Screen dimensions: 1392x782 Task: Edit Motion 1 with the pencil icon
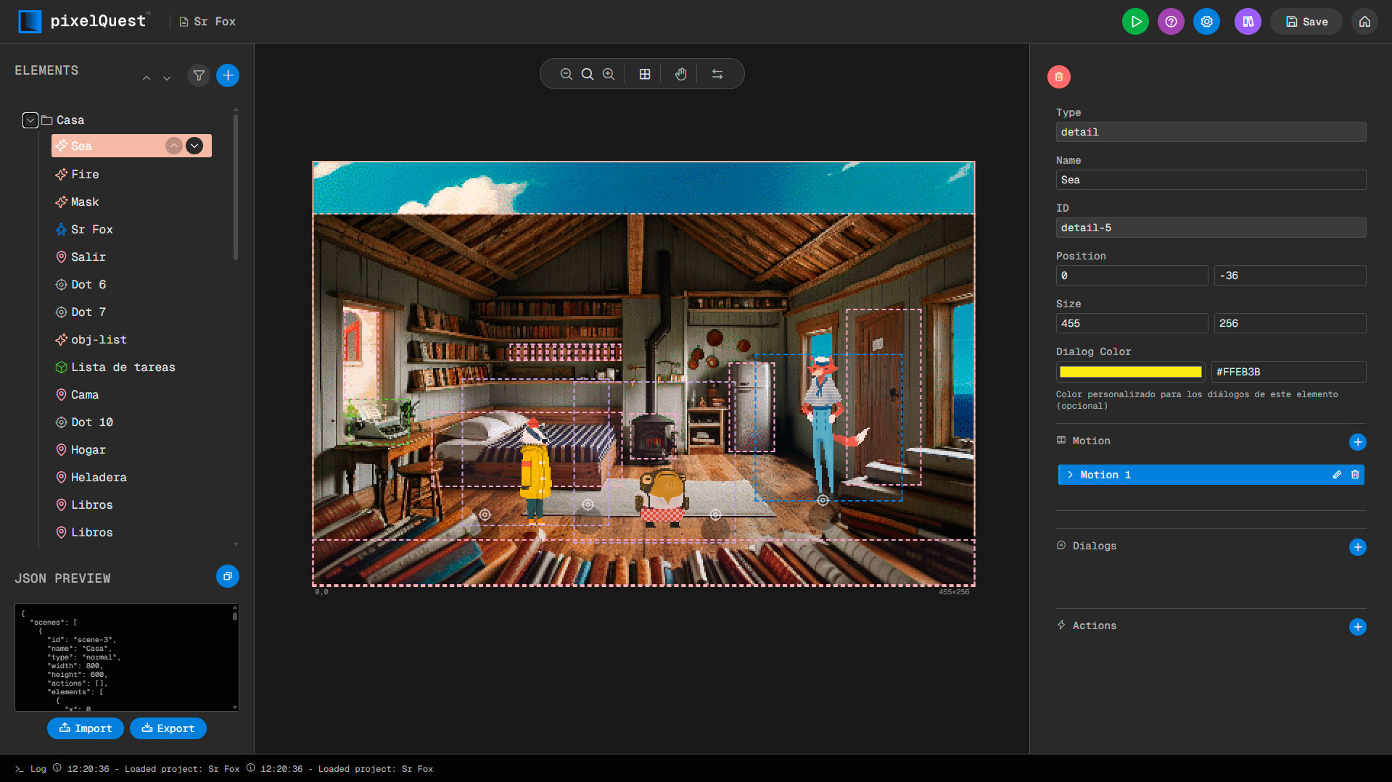pos(1336,475)
